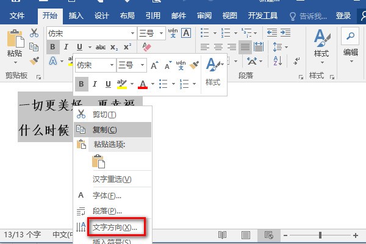The width and height of the screenshot is (366, 244).
Task: Choose 剪切(T) from context menu
Action: coord(113,115)
